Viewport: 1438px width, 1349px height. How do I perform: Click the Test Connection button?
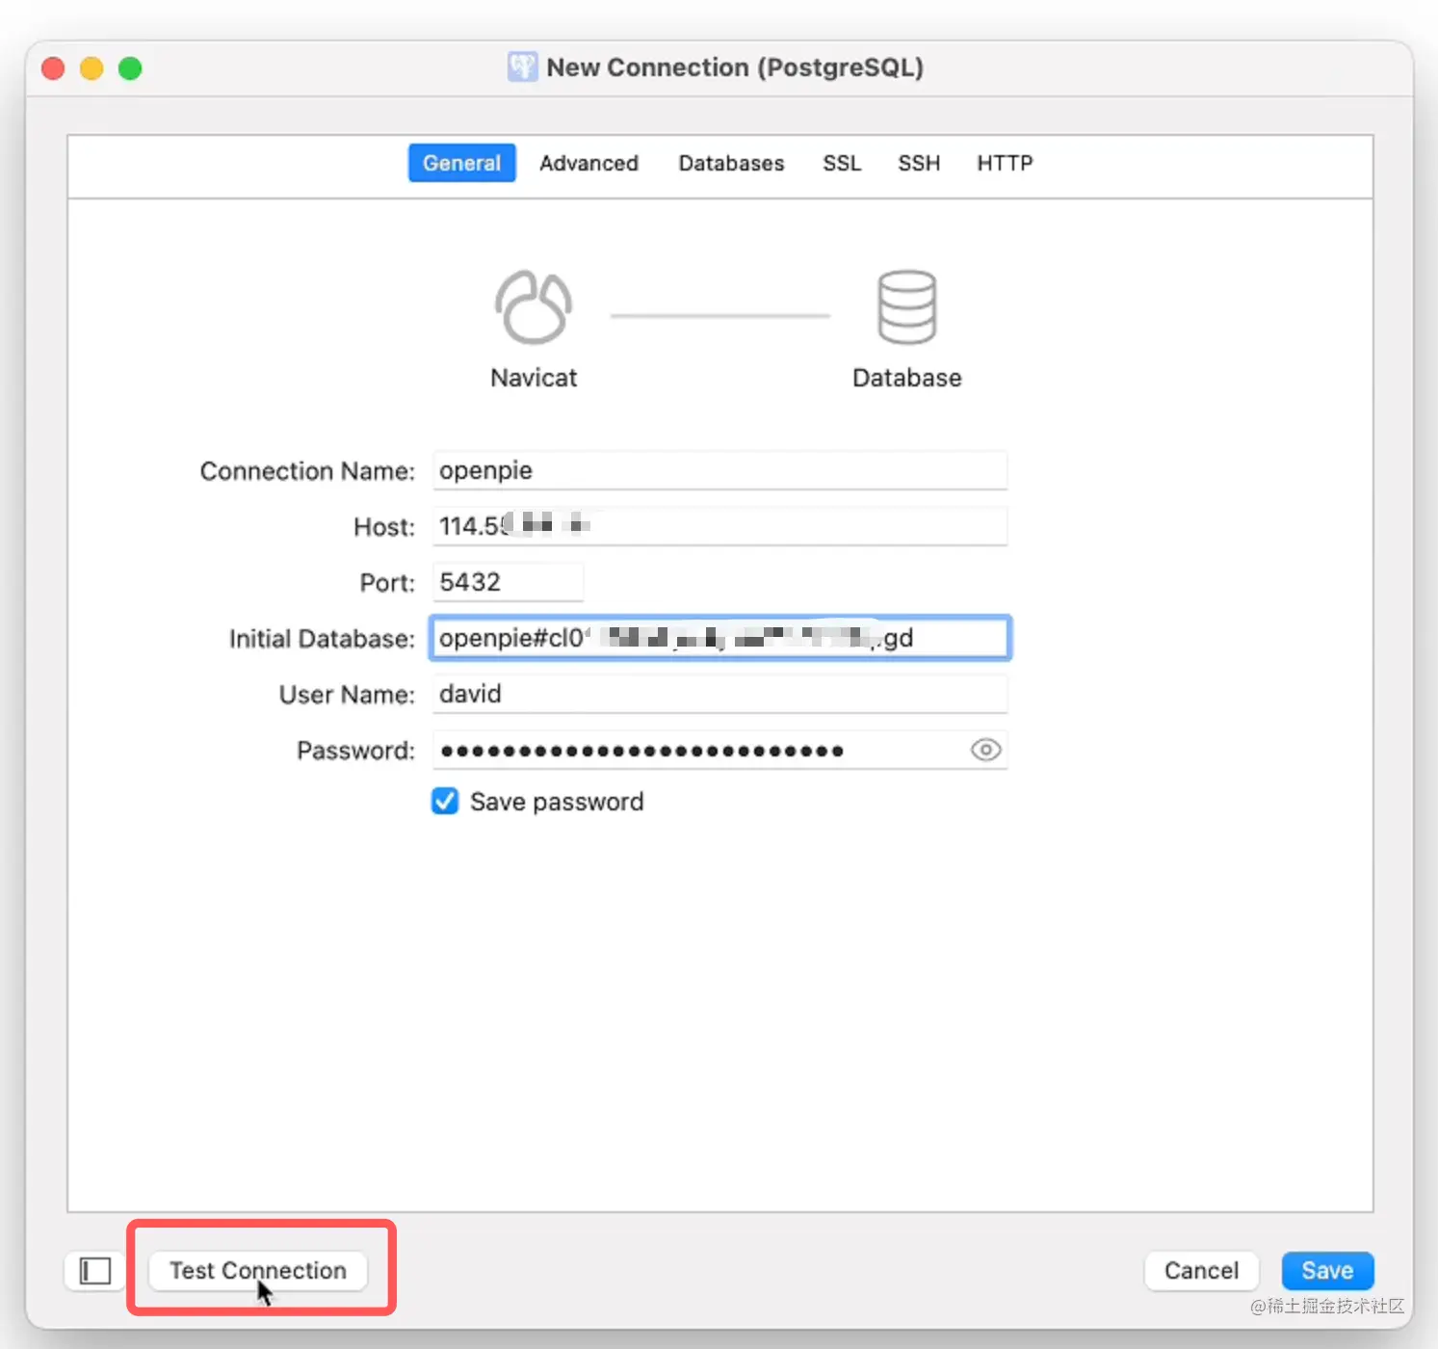click(x=258, y=1271)
